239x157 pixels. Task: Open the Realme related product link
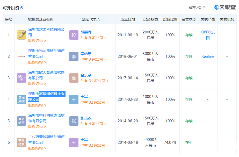coord(208,56)
